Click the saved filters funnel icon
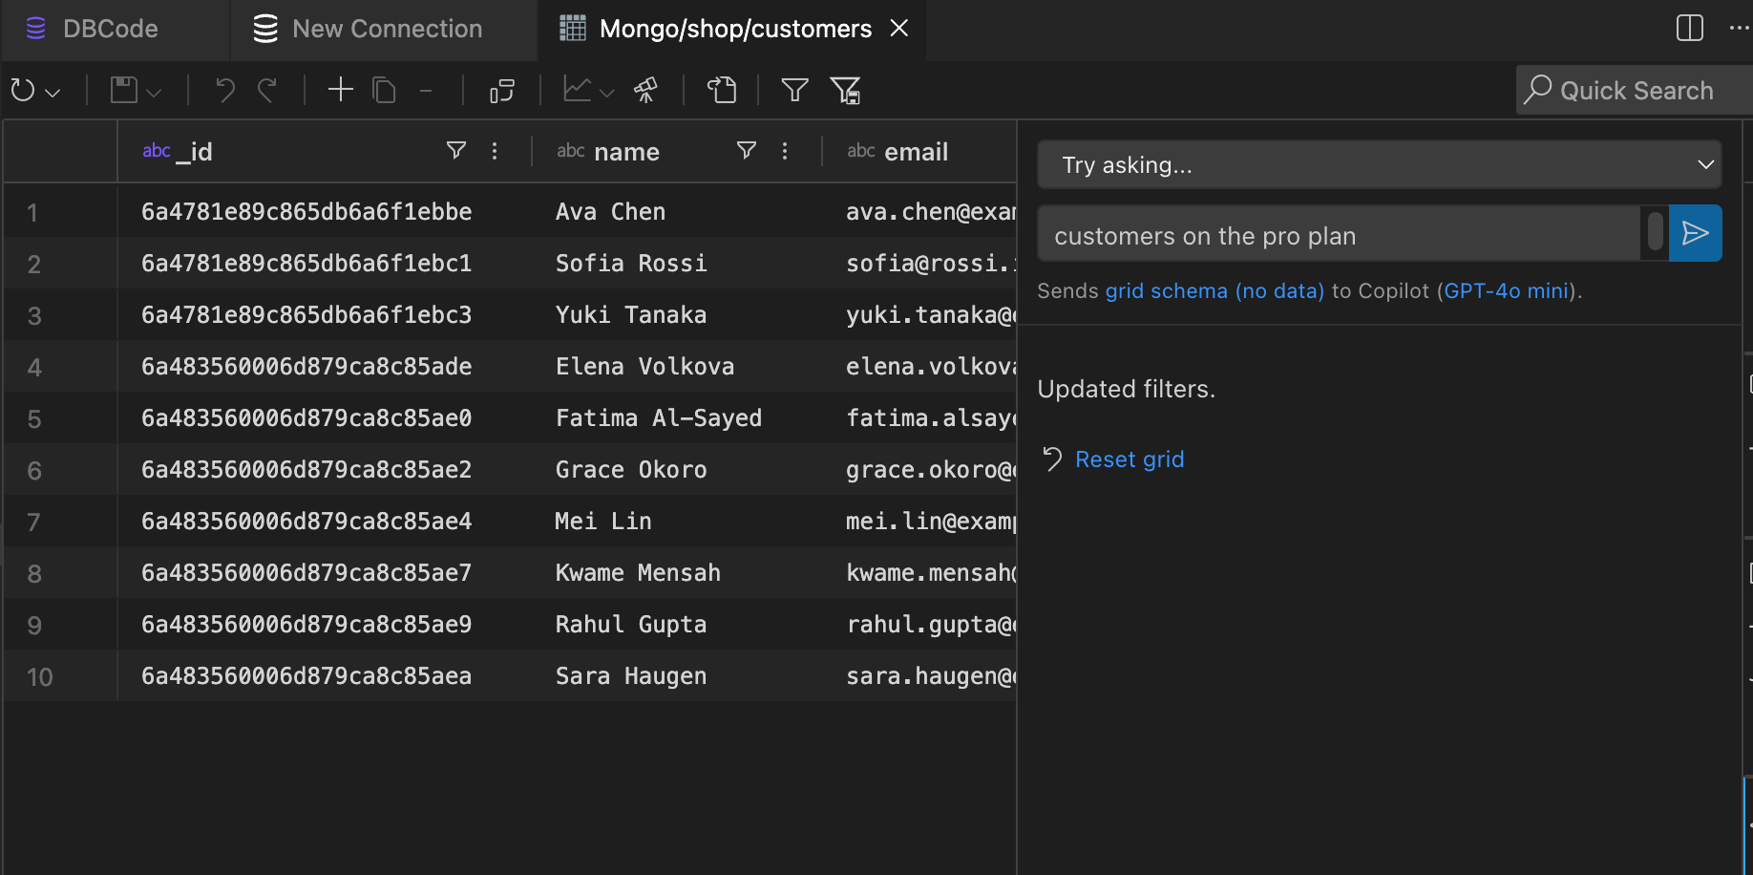 point(845,91)
